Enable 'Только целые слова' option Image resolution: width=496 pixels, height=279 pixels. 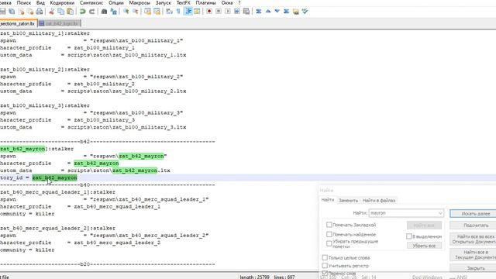tap(325, 257)
